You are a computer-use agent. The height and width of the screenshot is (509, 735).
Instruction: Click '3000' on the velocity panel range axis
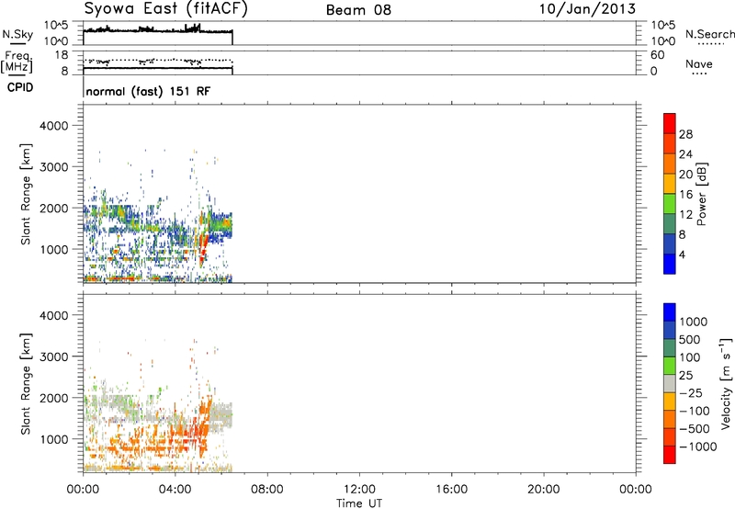point(54,356)
